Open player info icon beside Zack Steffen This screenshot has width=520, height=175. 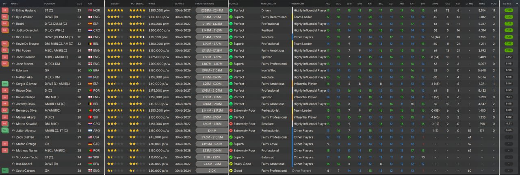click(x=13, y=137)
